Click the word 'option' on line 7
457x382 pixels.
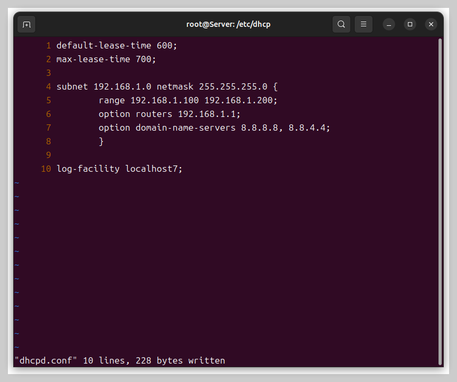(114, 128)
